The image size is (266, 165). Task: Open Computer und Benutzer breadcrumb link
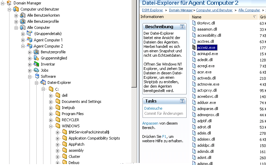pyautogui.click(x=214, y=10)
